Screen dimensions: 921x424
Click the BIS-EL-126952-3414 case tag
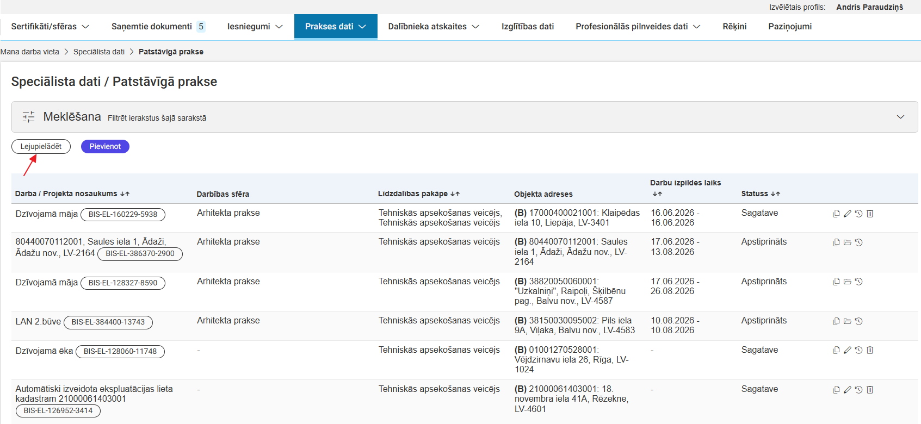[x=58, y=411]
